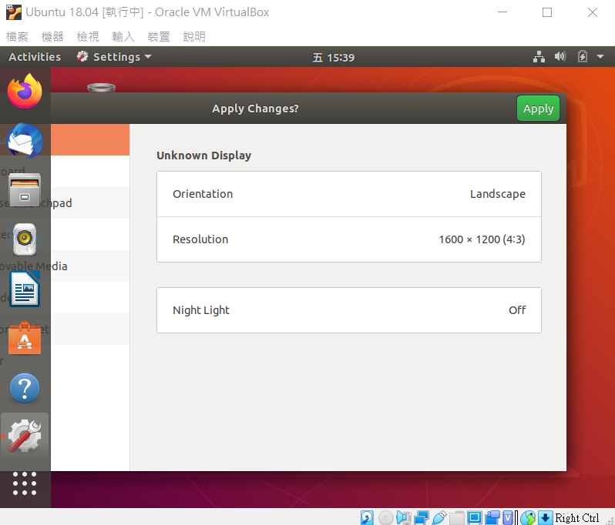
Task: Click VirtualBox audio status icon
Action: point(403,517)
